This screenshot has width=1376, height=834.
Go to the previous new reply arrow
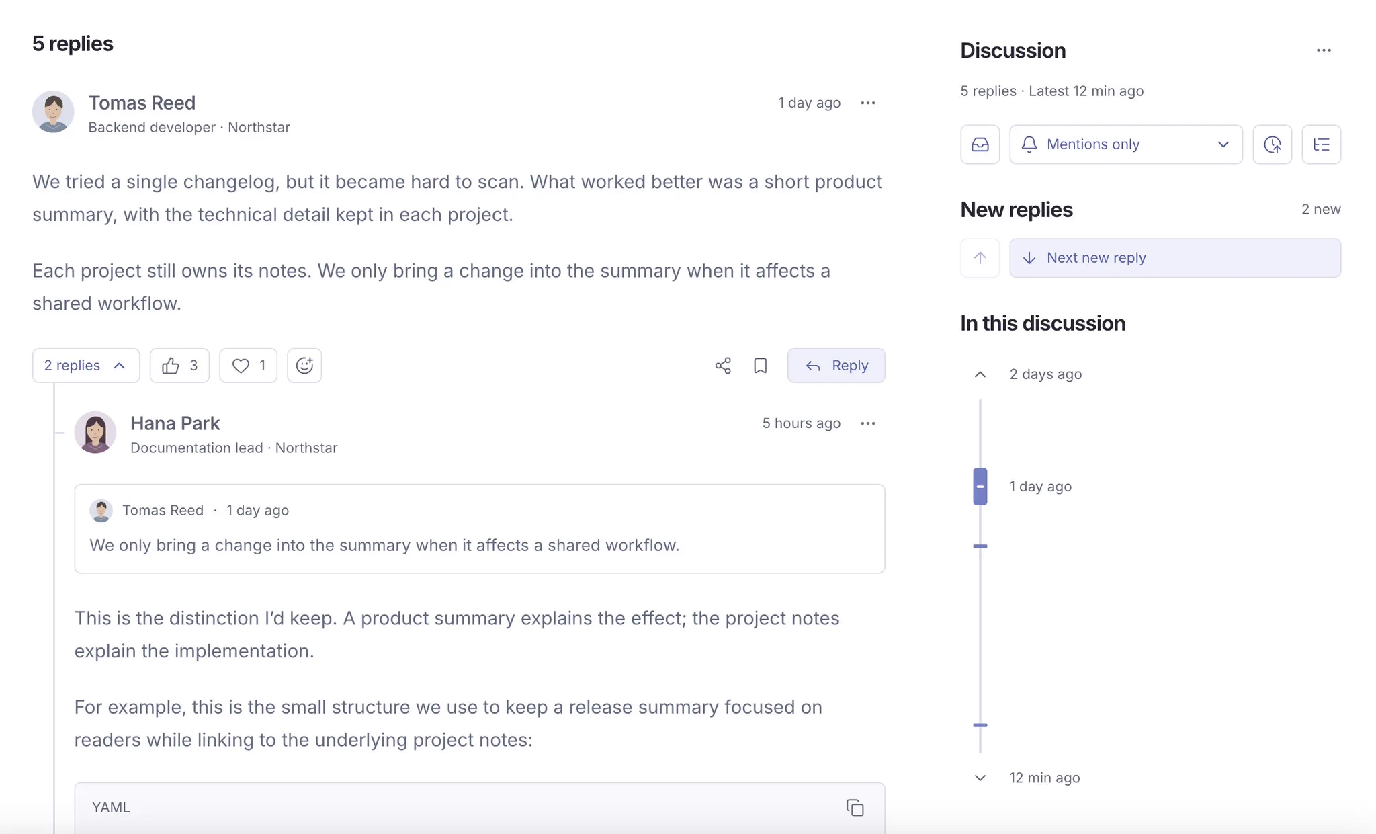(980, 258)
